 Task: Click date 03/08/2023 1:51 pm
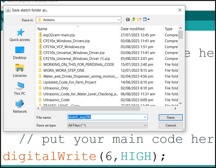[137, 47]
